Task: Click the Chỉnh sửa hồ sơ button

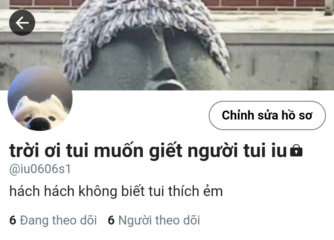Action: pyautogui.click(x=267, y=116)
